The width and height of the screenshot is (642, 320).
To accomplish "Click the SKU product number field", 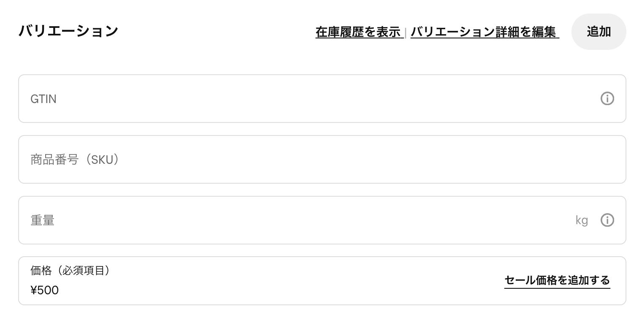I will [x=253, y=159].
